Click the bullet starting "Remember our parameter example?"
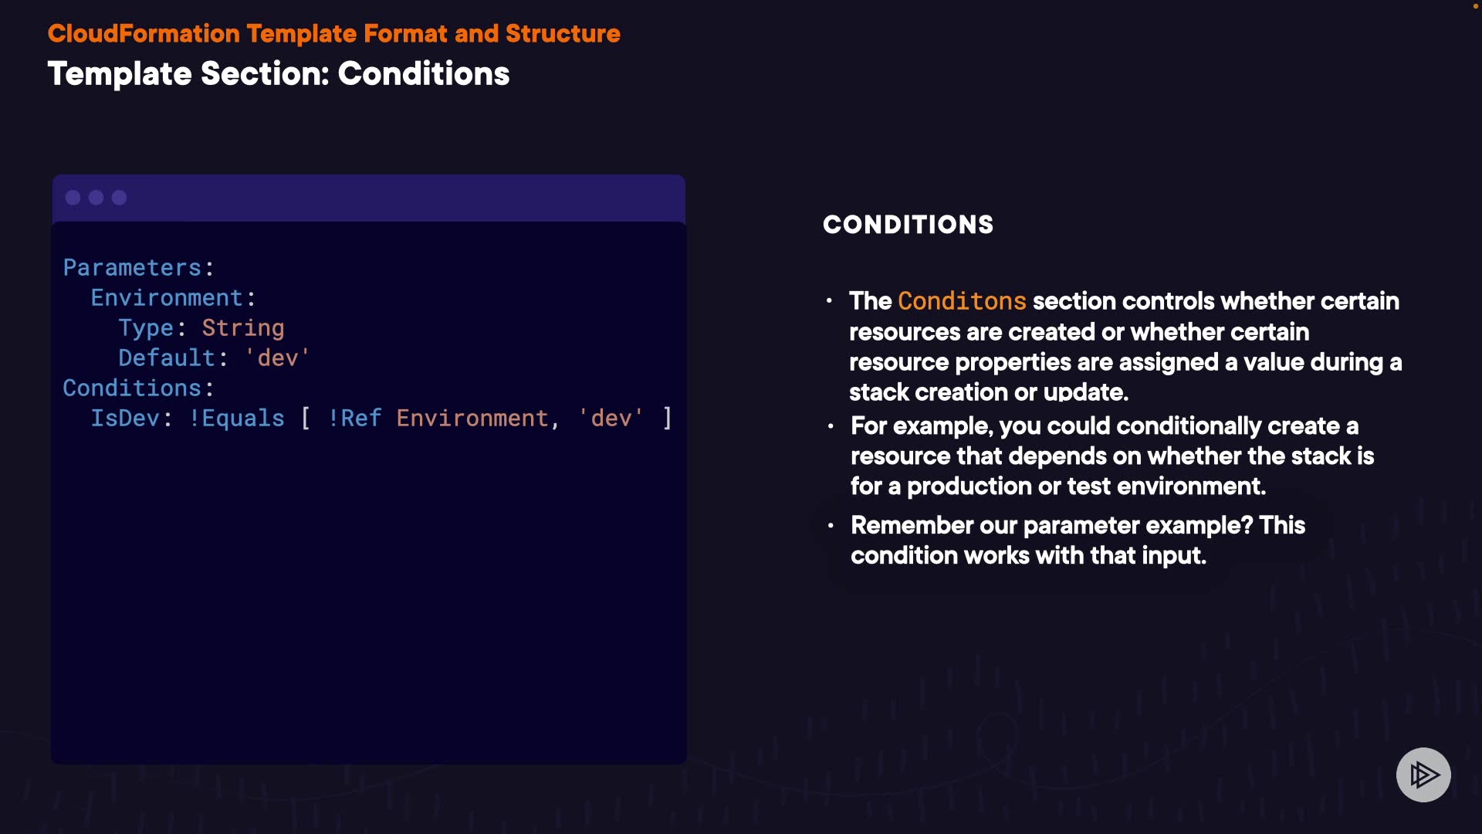 (1077, 541)
